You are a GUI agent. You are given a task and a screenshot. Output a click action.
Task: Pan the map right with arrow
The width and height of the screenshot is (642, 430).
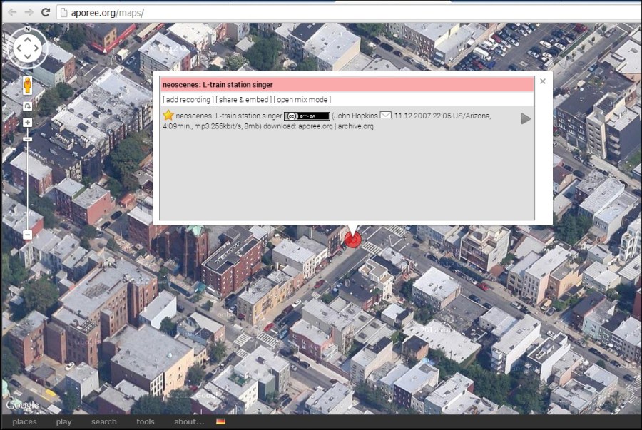[x=40, y=48]
